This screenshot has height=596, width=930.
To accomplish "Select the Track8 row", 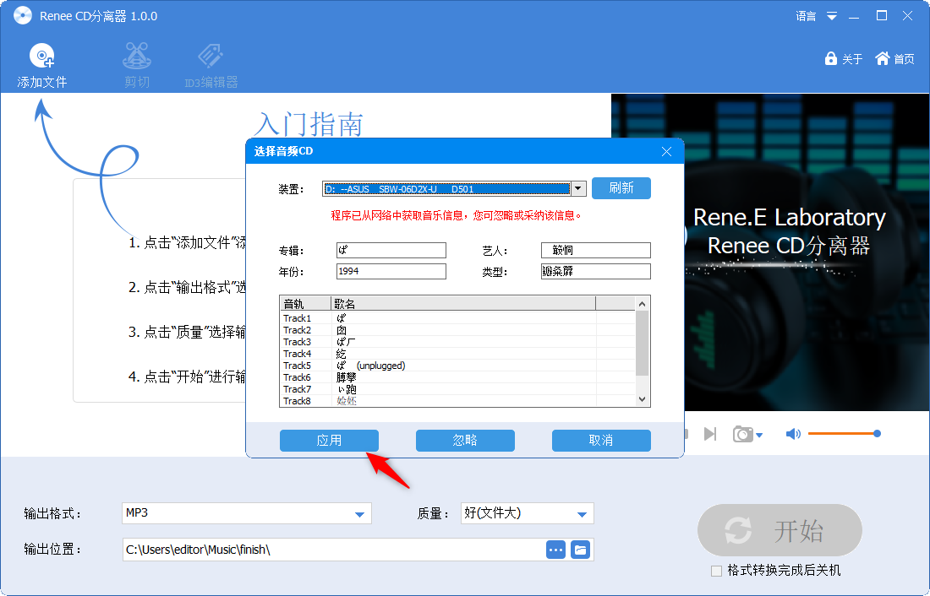I will point(457,401).
